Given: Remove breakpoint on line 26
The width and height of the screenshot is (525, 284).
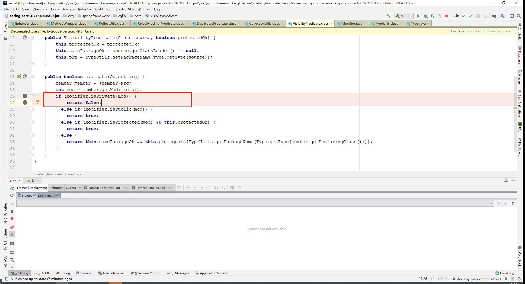Looking at the screenshot, I should (25, 96).
